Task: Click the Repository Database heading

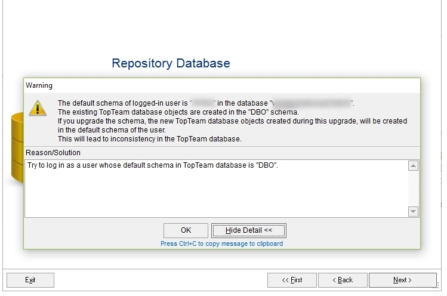Action: click(171, 63)
